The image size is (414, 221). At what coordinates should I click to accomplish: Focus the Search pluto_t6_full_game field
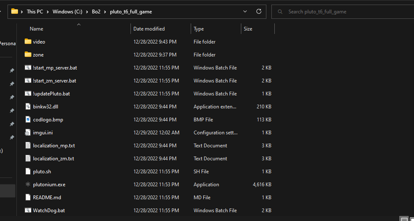343,12
